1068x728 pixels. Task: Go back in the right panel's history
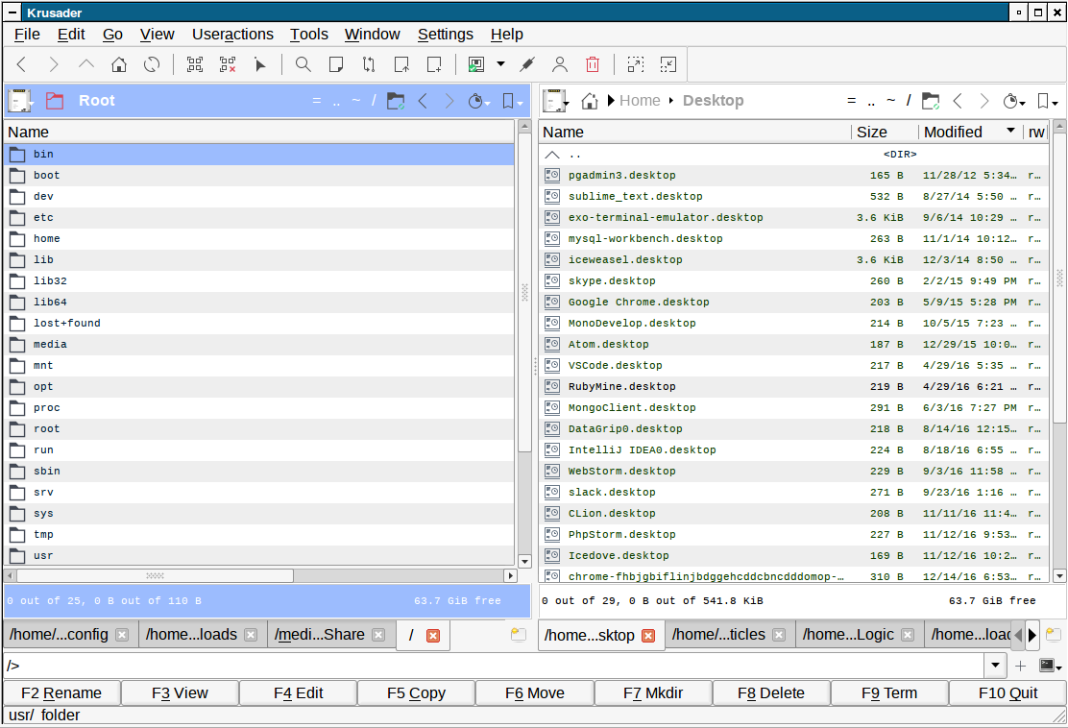pyautogui.click(x=958, y=101)
